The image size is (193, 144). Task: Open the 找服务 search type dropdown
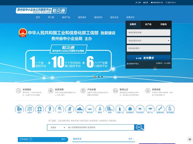pyautogui.click(x=58, y=127)
